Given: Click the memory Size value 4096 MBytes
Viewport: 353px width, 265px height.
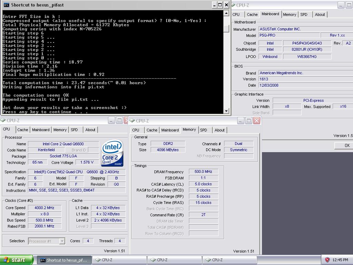Looking at the screenshot, I should tap(168, 150).
